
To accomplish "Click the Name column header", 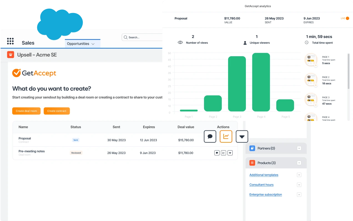I will click(23, 127).
